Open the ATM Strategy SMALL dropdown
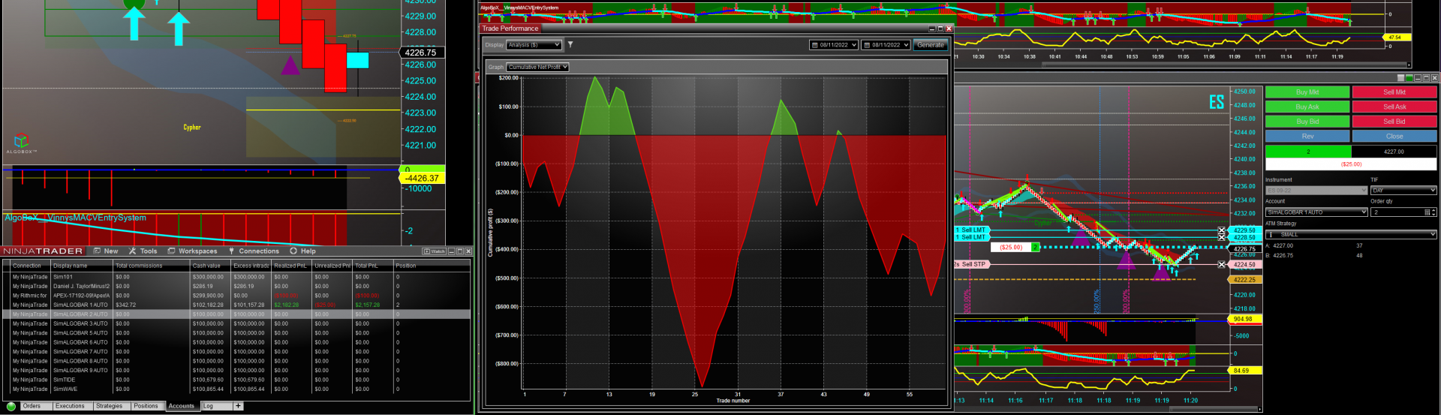Image resolution: width=1441 pixels, height=415 pixels. pos(1351,235)
